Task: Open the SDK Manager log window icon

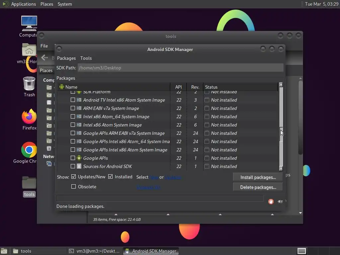Action: click(x=280, y=202)
